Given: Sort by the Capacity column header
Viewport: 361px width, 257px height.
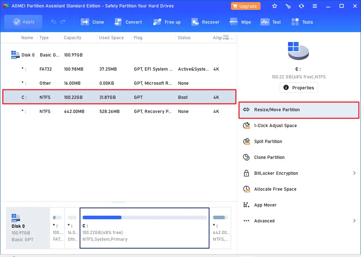Looking at the screenshot, I should (73, 37).
